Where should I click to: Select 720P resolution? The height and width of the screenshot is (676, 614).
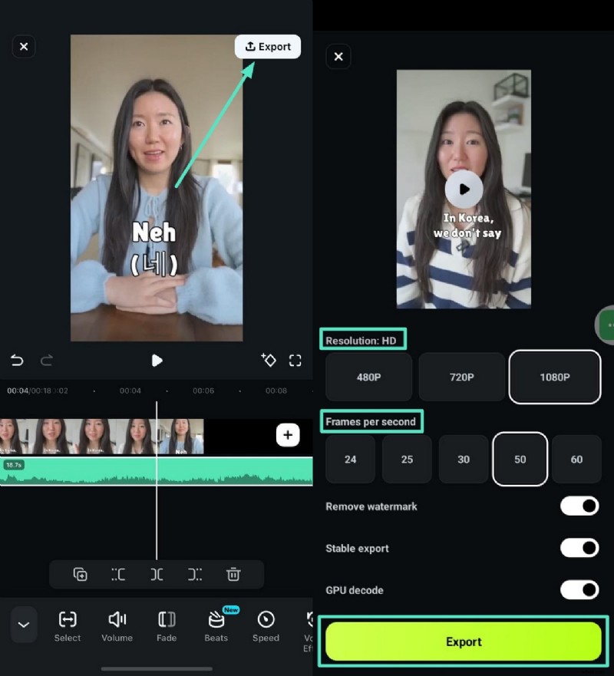pyautogui.click(x=461, y=377)
